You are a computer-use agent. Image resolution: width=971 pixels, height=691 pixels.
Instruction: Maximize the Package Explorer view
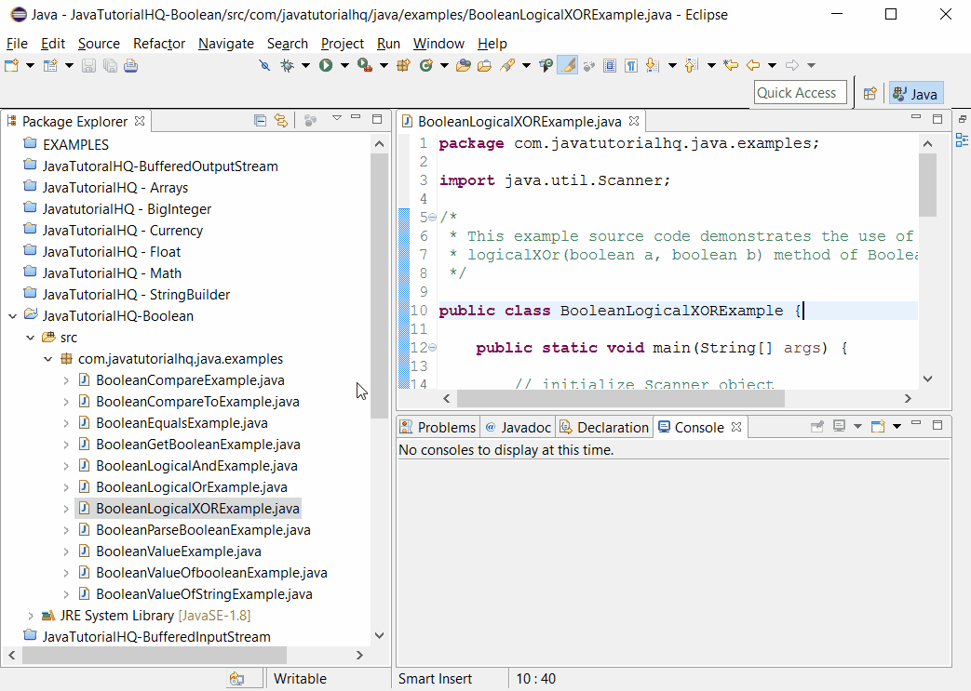377,119
